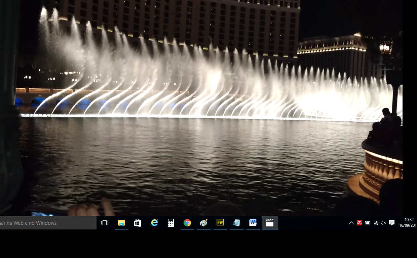
Task: Switch to the Google Chrome window
Action: tap(187, 223)
